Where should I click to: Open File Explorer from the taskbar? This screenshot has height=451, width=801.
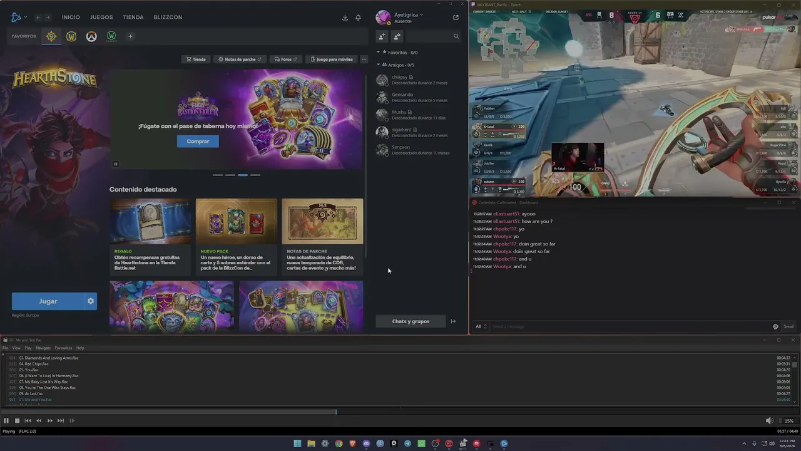311,443
